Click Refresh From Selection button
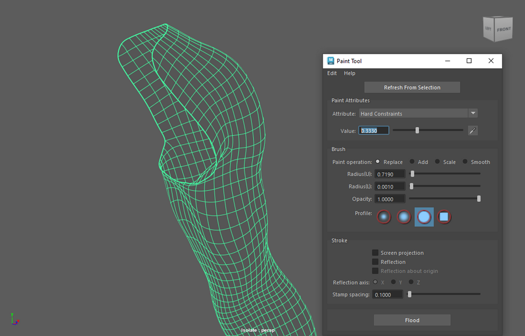525x336 pixels. tap(412, 87)
